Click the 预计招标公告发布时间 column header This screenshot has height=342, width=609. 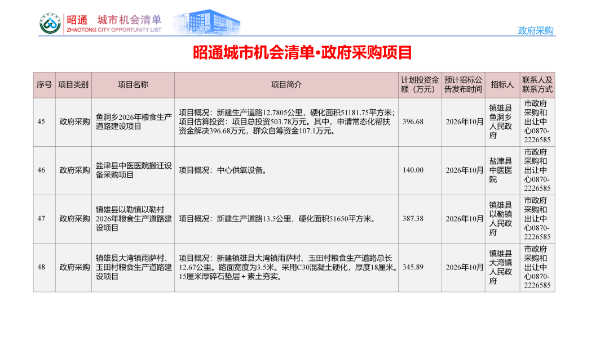(464, 85)
